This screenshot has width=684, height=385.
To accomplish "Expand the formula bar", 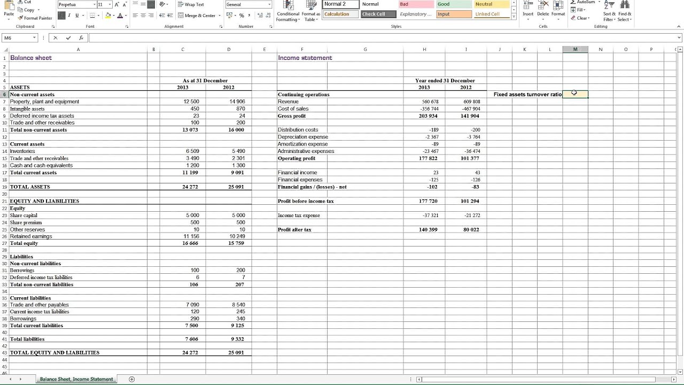I will click(x=679, y=38).
